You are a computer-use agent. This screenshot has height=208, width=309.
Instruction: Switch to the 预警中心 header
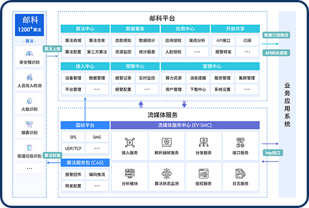coord(135,66)
